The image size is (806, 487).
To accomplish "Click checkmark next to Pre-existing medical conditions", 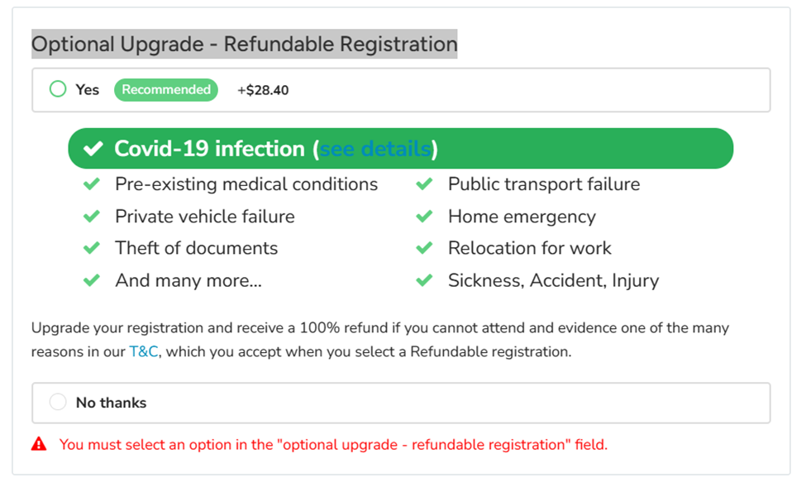I will pos(92,184).
